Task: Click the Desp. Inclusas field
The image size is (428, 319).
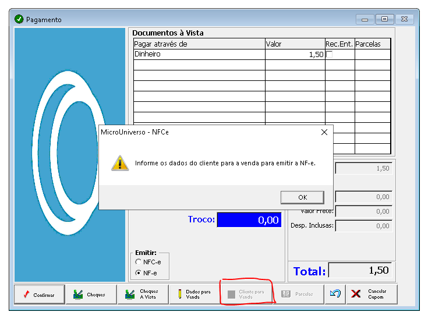Action: [364, 226]
